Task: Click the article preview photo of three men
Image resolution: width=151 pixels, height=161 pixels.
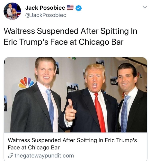Action: click(x=75, y=95)
